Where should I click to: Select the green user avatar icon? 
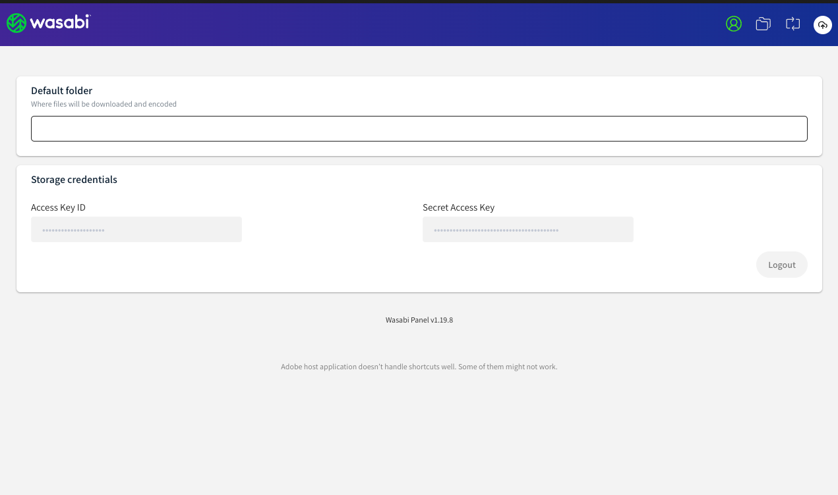coord(733,23)
